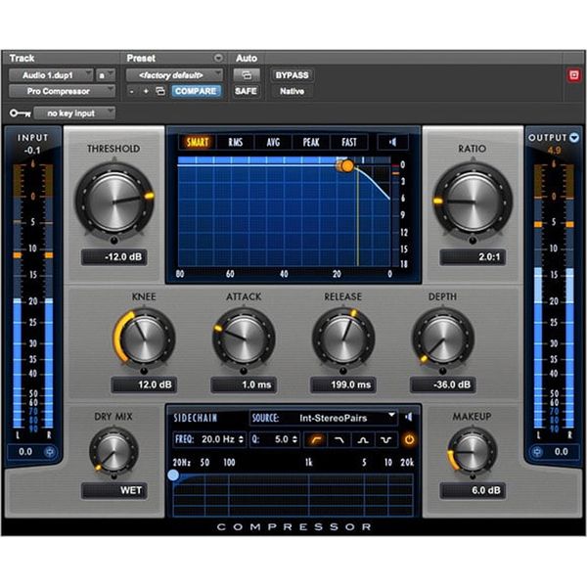Toggle the COMPARE button
This screenshot has width=587, height=587.
point(196,91)
